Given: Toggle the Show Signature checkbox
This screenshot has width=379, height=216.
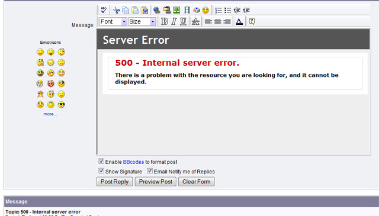Looking at the screenshot, I should click(x=101, y=171).
